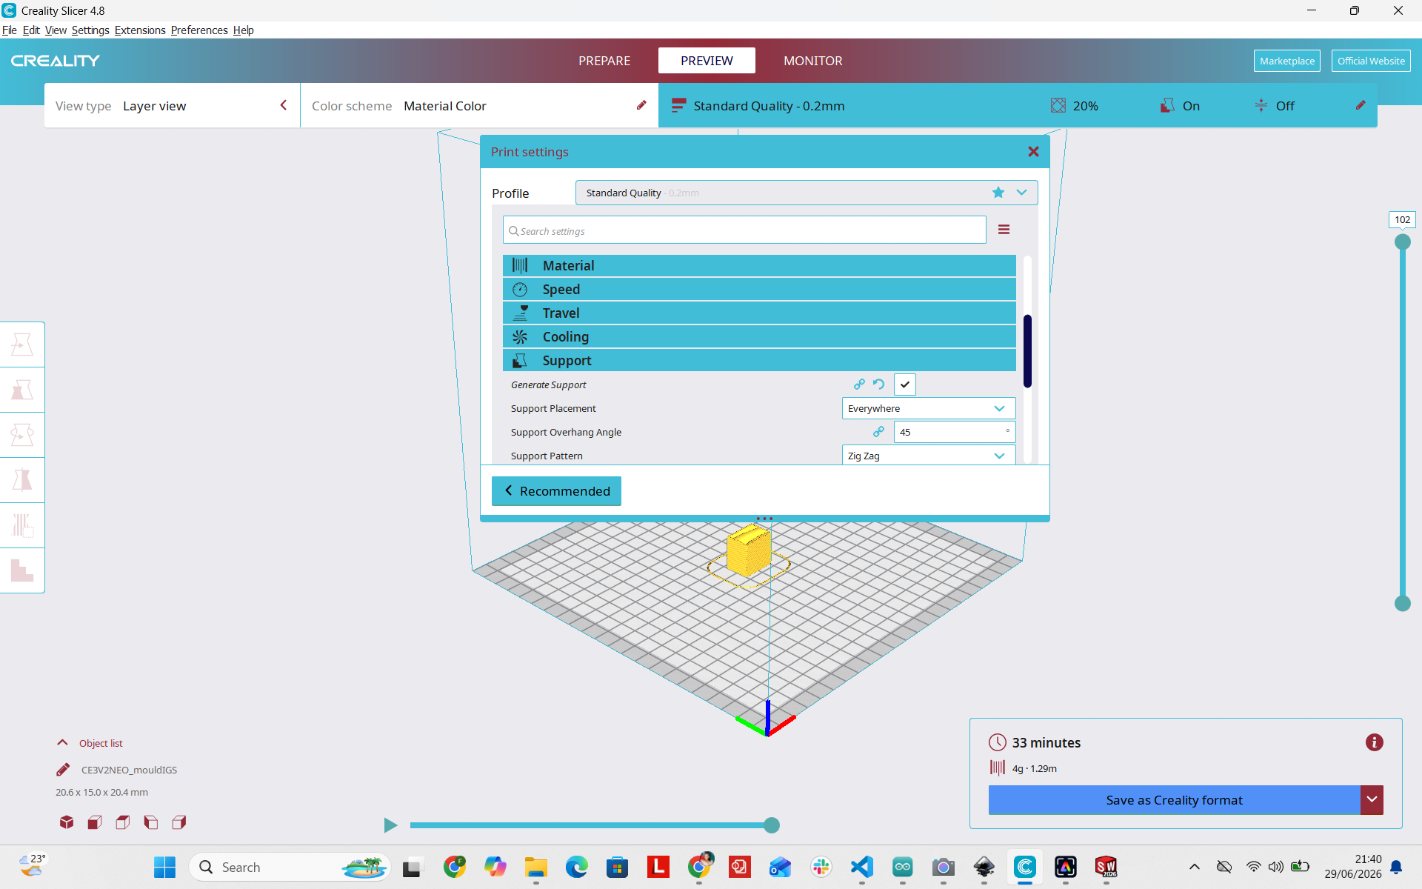The image size is (1422, 889).
Task: Open Support Pattern Zig Zag dropdown
Action: click(929, 456)
